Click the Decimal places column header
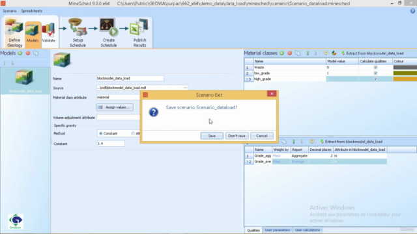417x234 pixels. 321,149
